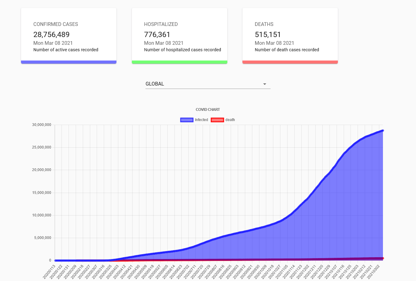Screen dimensions: 416x281
Task: Click the date under the HOSPITALIZED count
Action: coord(164,43)
